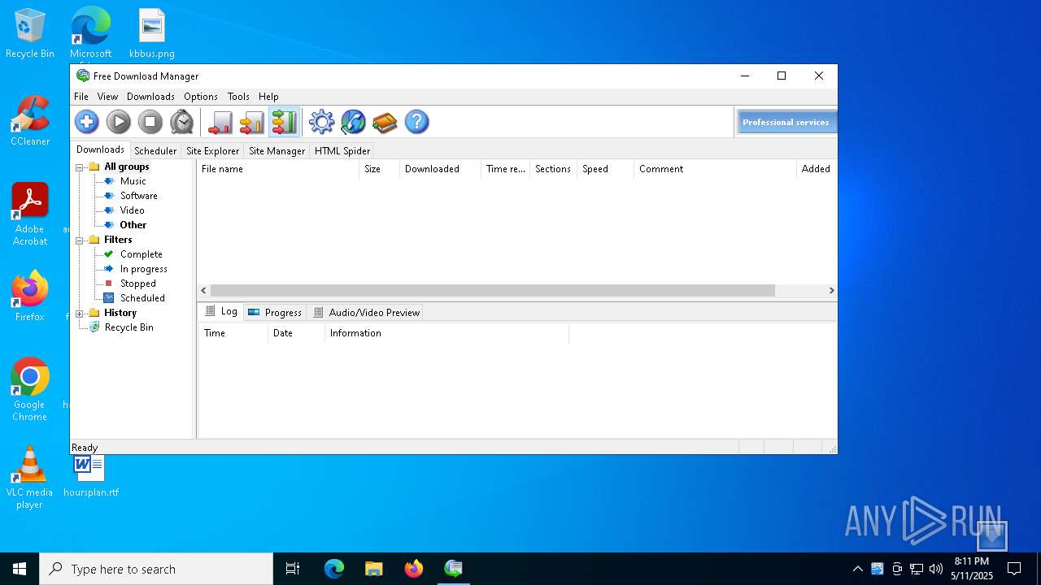The width and height of the screenshot is (1041, 585).
Task: Switch to the Scheduler tab
Action: point(155,150)
